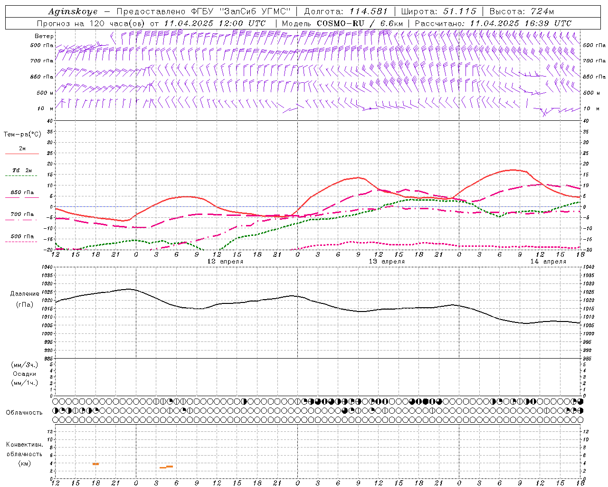Select the Давление pressure panel label
The image size is (608, 487).
point(25,294)
